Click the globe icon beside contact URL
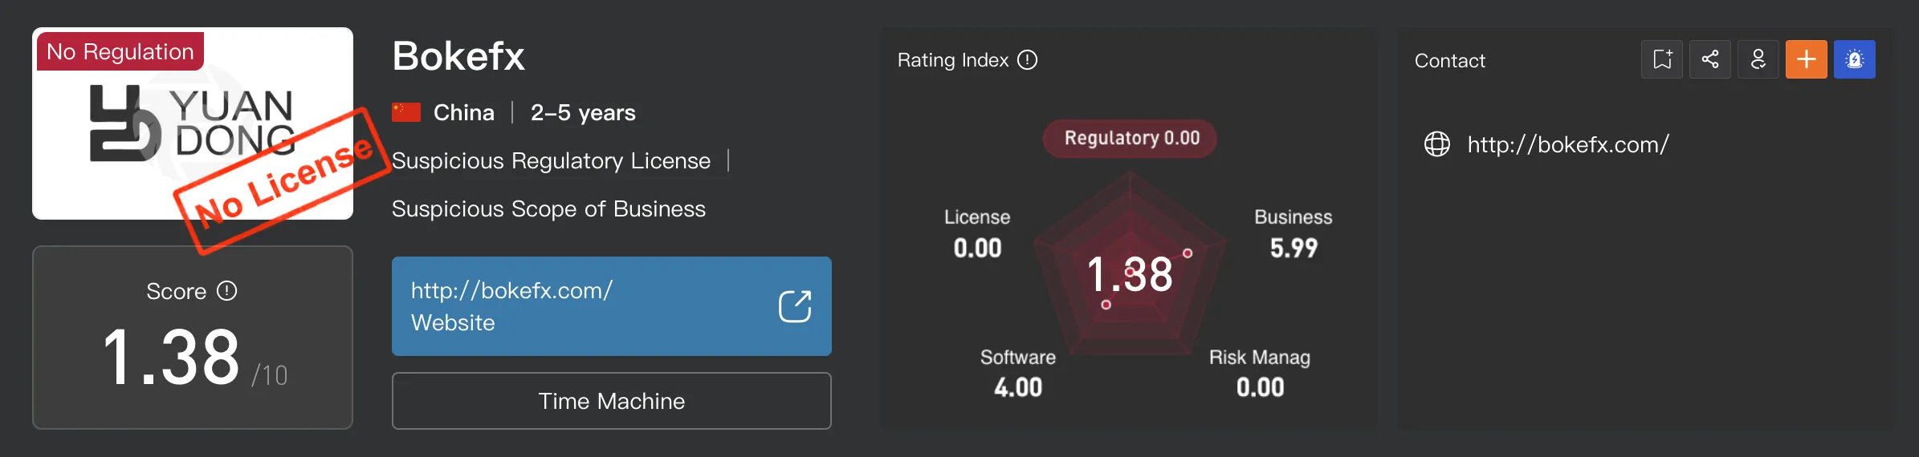This screenshot has height=457, width=1919. (1437, 144)
